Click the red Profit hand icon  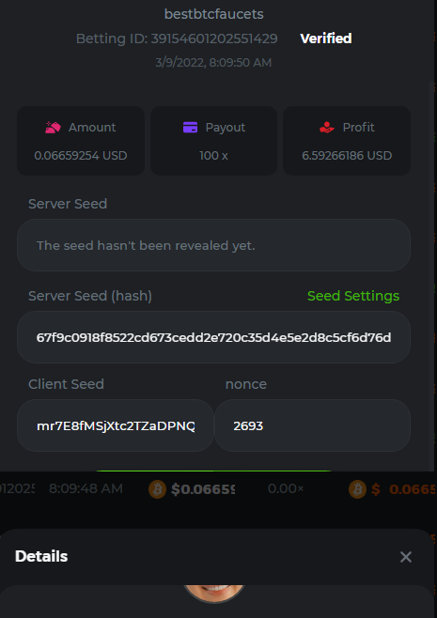326,128
